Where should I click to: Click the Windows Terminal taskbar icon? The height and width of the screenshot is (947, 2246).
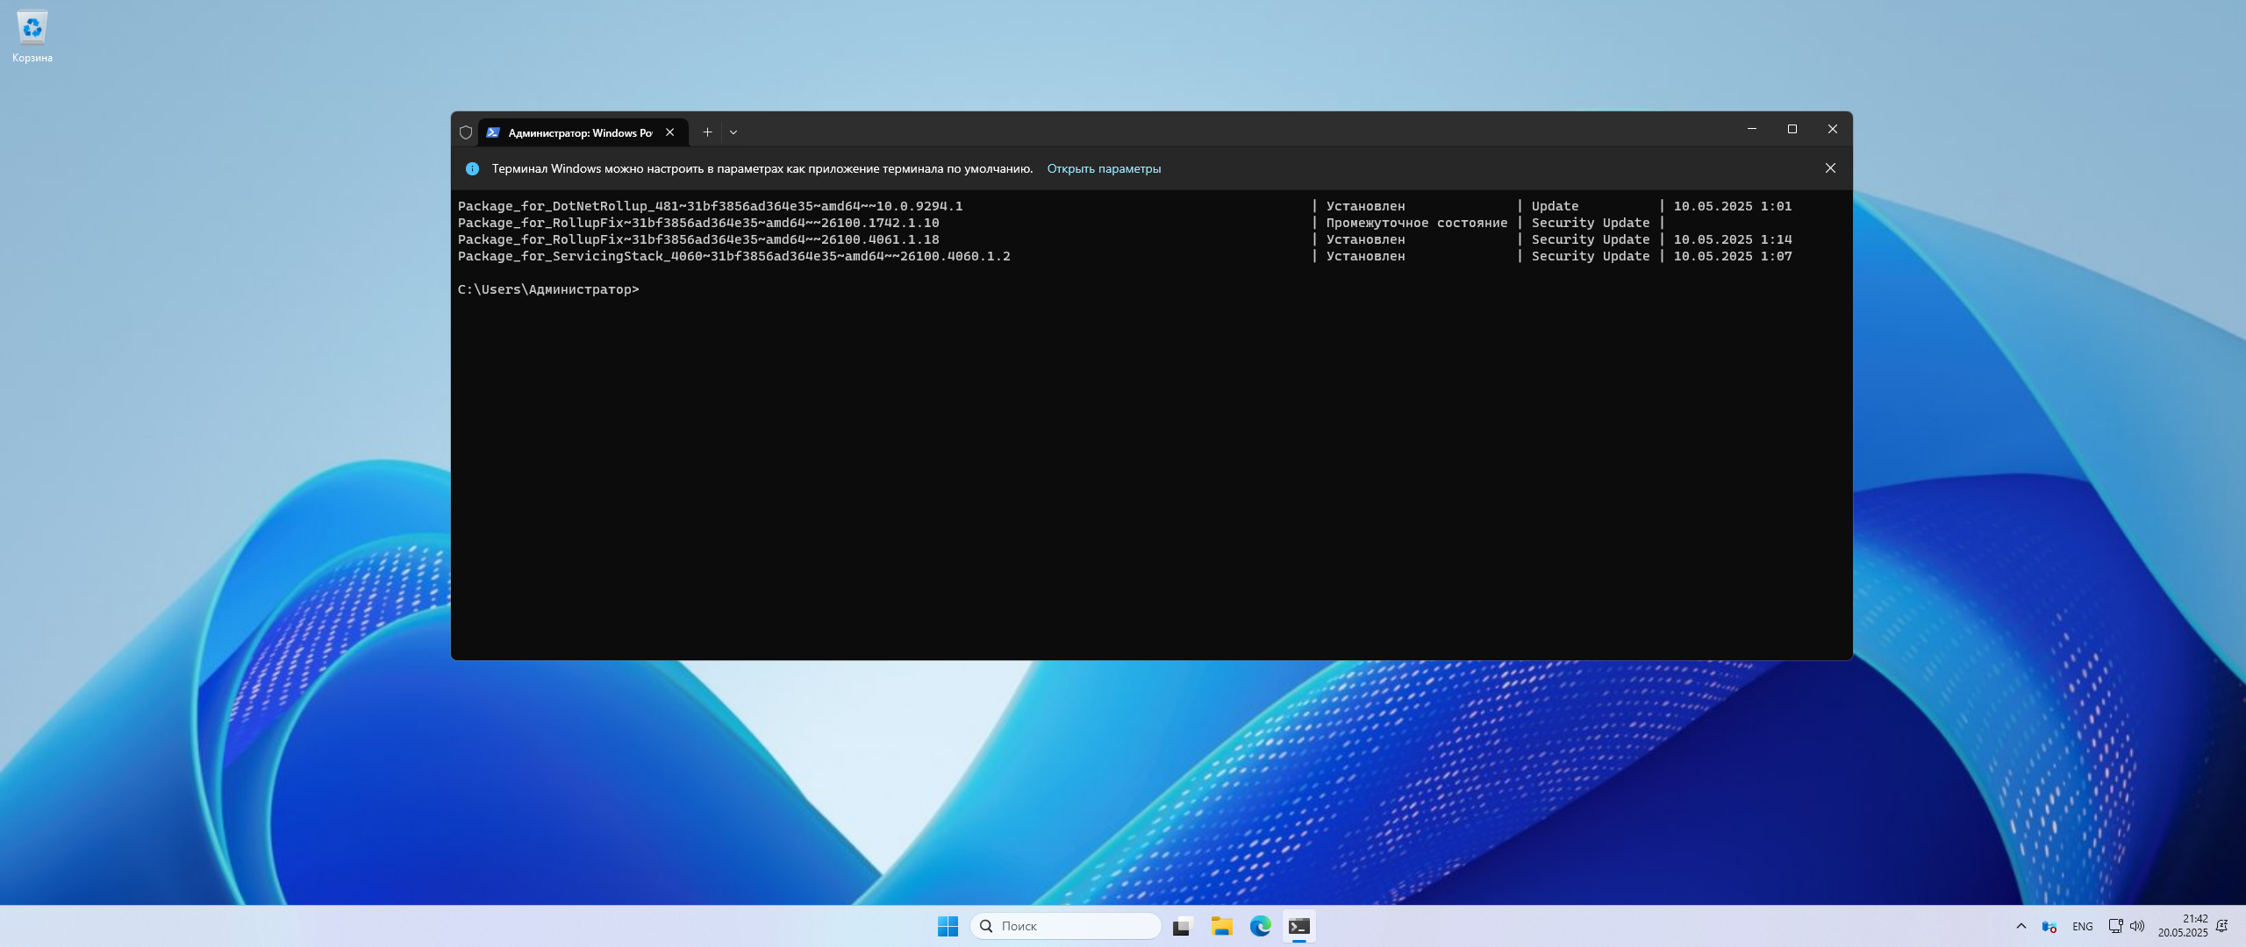1299,926
